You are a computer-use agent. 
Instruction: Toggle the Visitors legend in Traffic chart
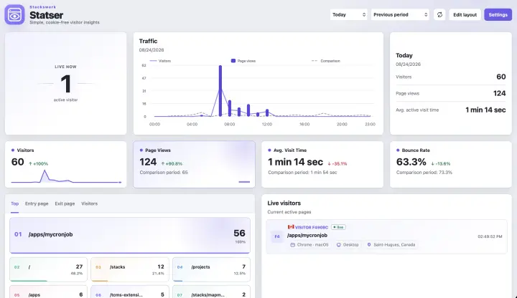coord(160,61)
